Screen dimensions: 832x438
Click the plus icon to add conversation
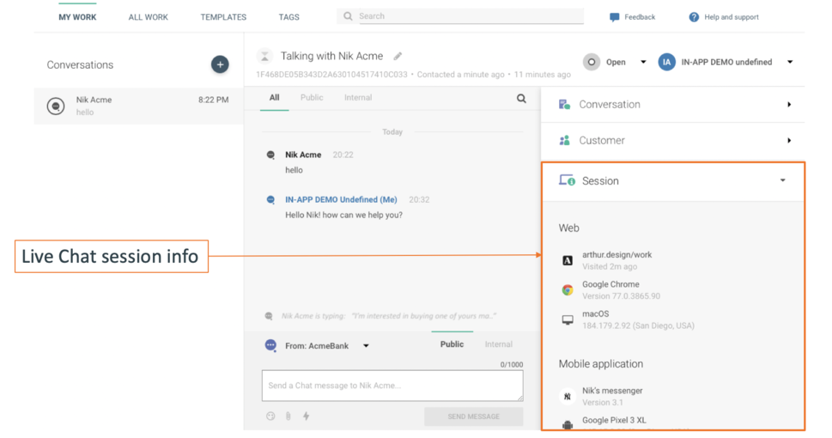tap(220, 64)
